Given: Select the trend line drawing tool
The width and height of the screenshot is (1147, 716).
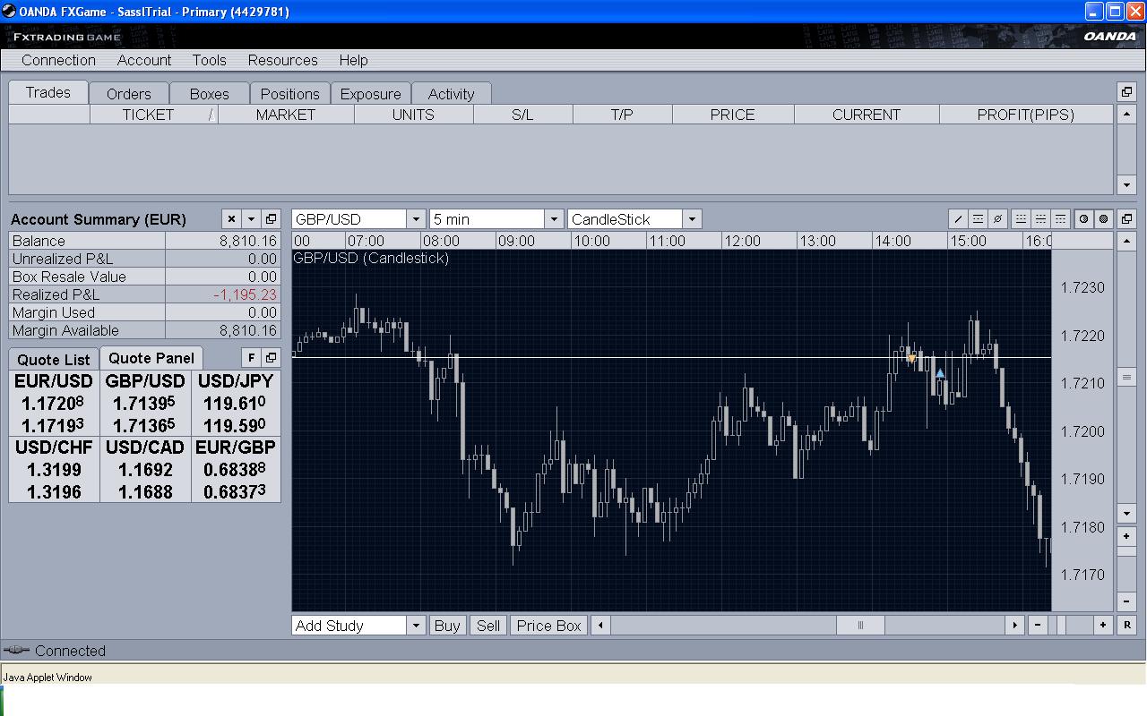Looking at the screenshot, I should 958,219.
